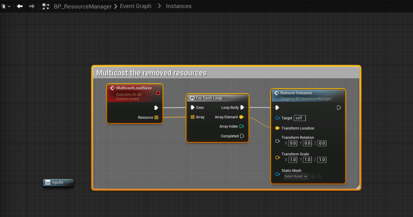Image resolution: width=413 pixels, height=217 pixels.
Task: Click the Remove Instance output exec pin
Action: pyautogui.click(x=339, y=108)
